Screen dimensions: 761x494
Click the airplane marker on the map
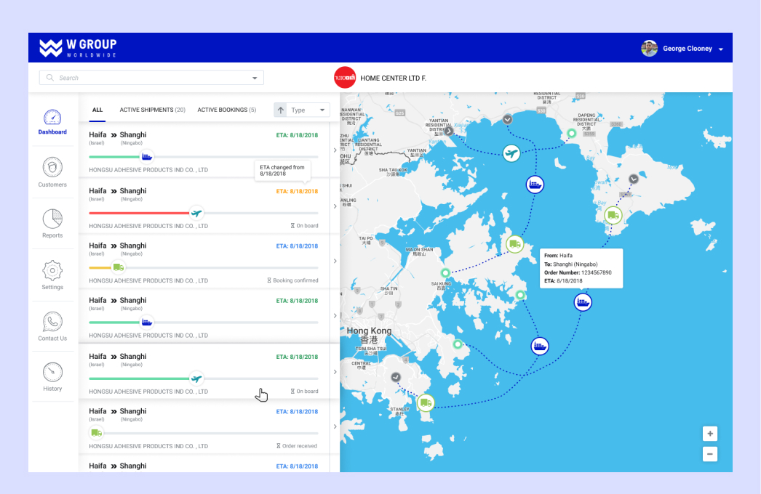(x=511, y=154)
